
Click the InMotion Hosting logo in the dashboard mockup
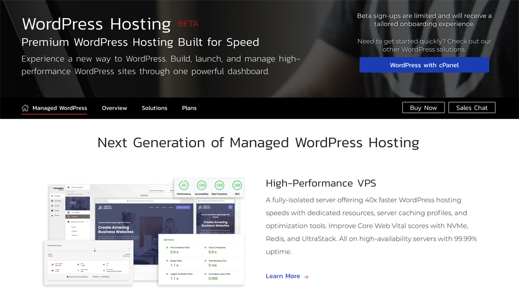click(58, 189)
